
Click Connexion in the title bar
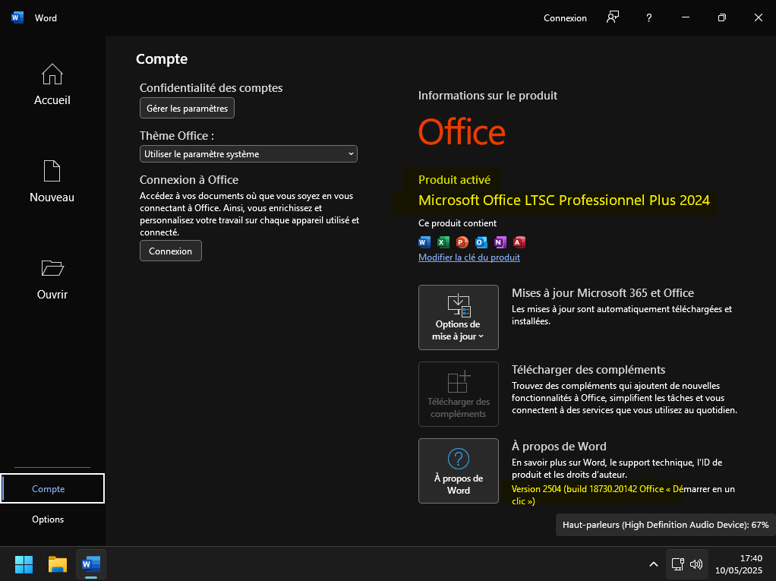[x=565, y=17]
